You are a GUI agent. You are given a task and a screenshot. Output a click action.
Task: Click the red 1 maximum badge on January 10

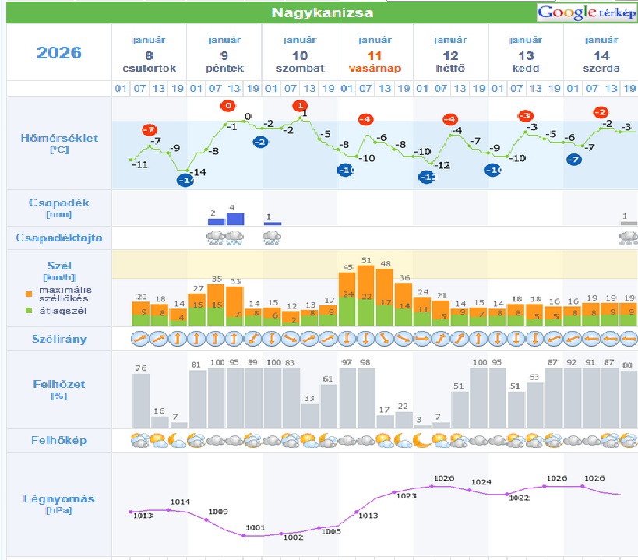tap(300, 106)
